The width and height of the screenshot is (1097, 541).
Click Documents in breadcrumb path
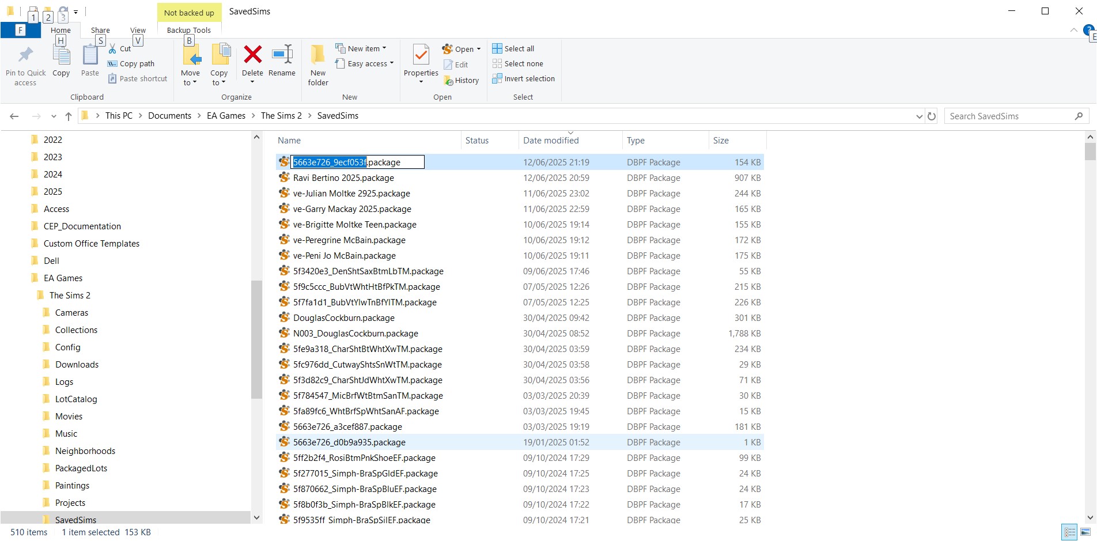tap(169, 116)
